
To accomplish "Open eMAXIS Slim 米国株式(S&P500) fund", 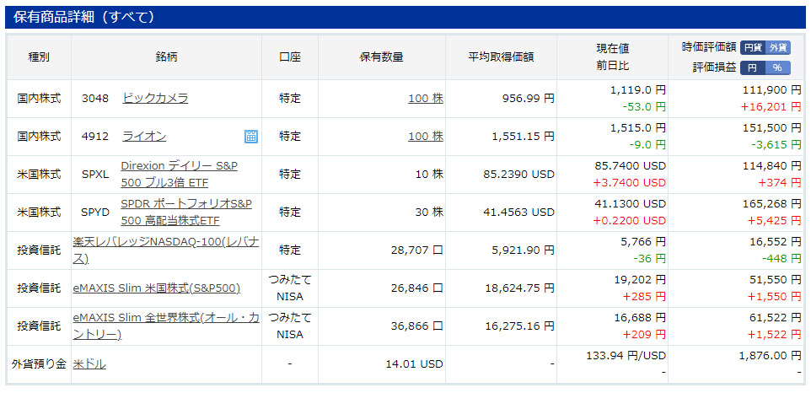I will pos(156,288).
